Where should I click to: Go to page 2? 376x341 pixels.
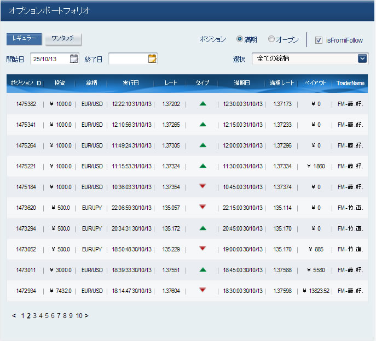(28, 316)
